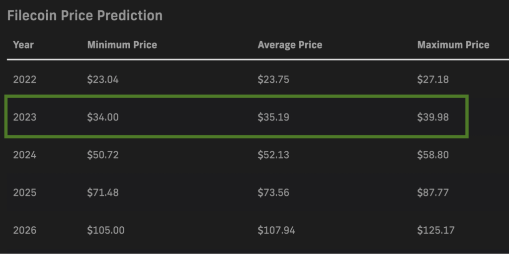Select the 2023 year cell
Screen dimensions: 509x254
click(25, 117)
